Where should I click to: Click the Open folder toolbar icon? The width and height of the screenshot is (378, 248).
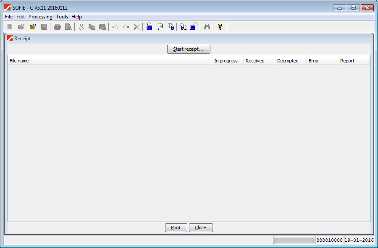21,27
